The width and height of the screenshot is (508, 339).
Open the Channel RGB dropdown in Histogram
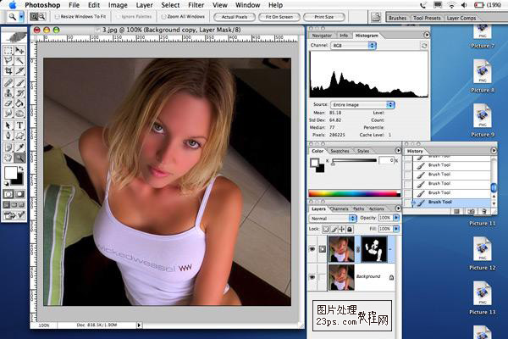pyautogui.click(x=353, y=46)
